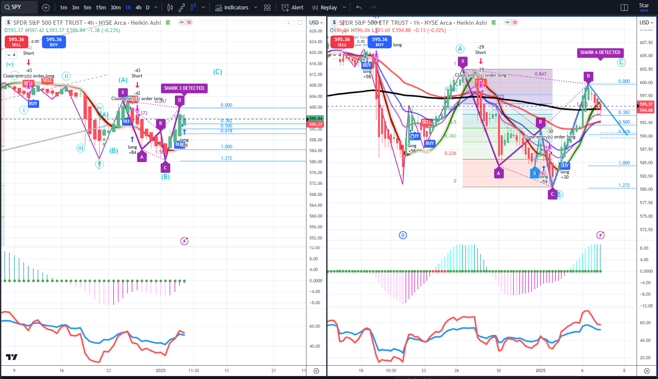The width and height of the screenshot is (658, 379).
Task: Click the green flag icon on 4h chart title
Action: [x=168, y=23]
